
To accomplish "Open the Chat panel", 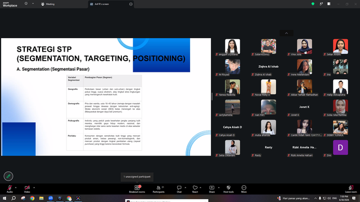I will pos(179,189).
